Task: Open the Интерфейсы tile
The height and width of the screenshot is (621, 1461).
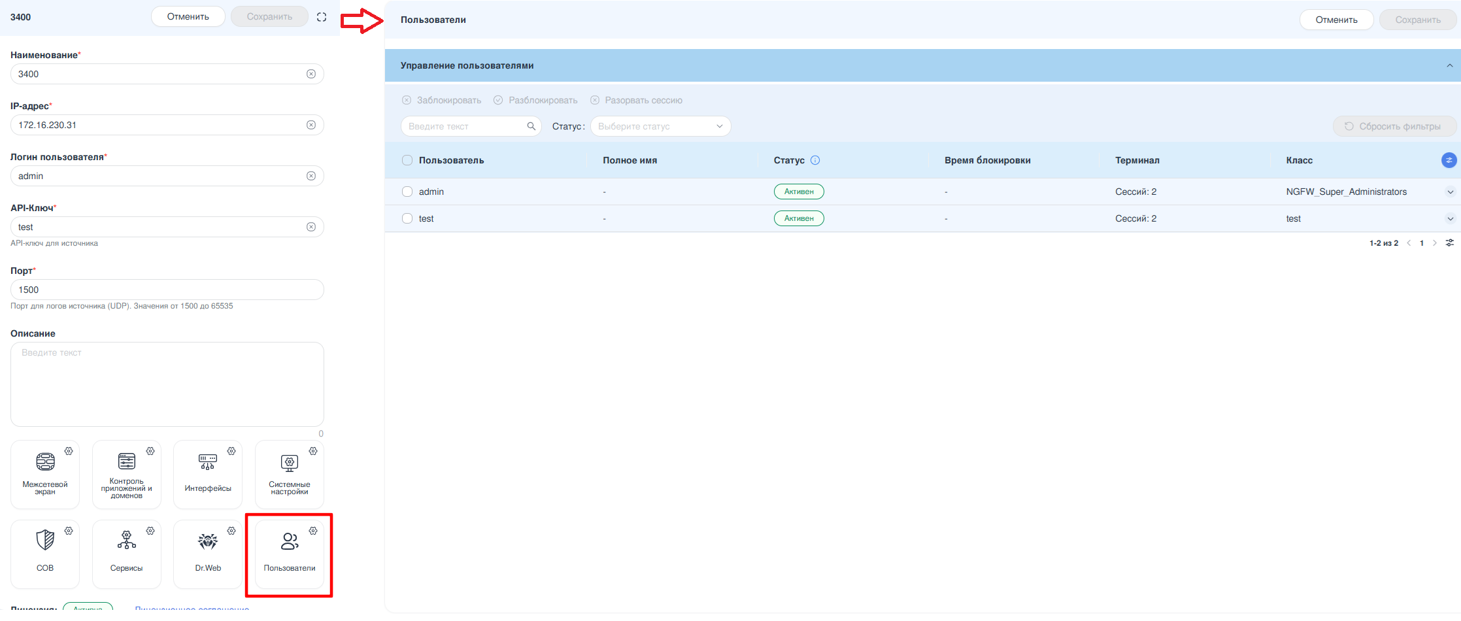Action: point(208,474)
